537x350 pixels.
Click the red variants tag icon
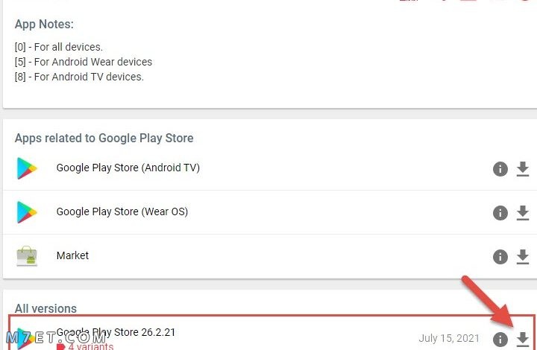click(x=61, y=346)
